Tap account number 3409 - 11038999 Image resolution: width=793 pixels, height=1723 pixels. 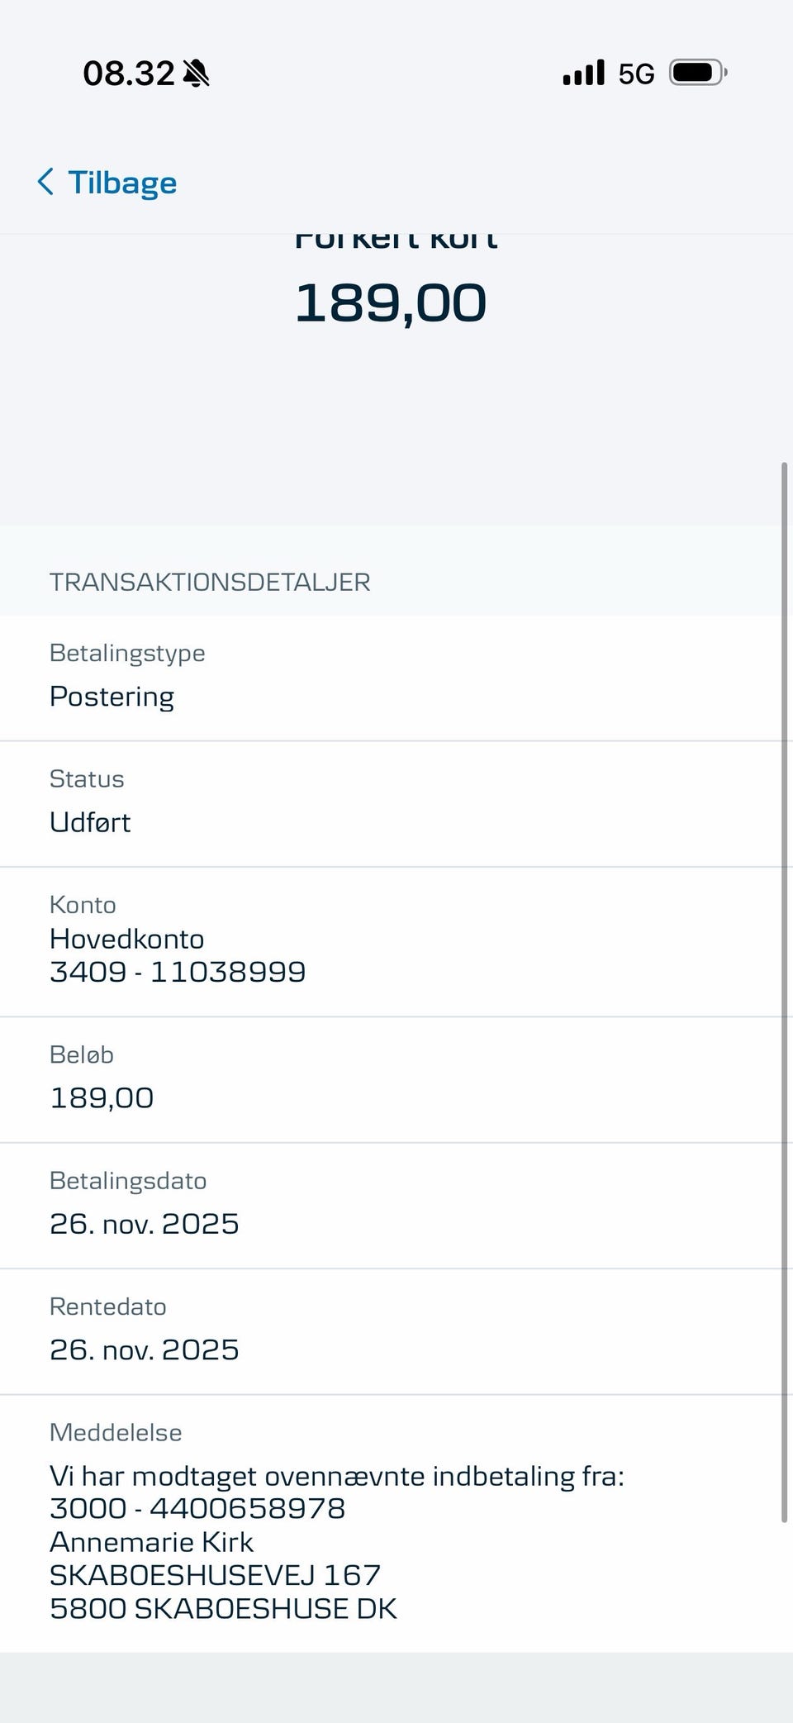[178, 972]
